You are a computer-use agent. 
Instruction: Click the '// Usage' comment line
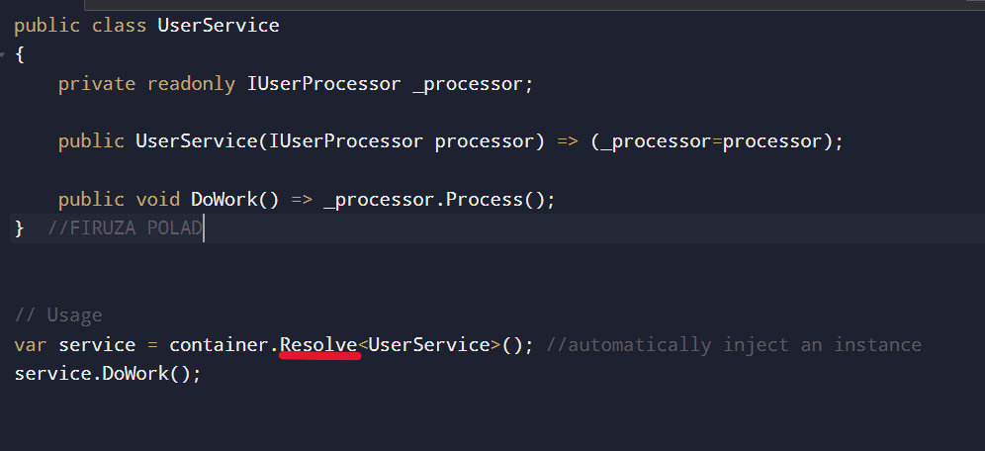[x=58, y=316]
